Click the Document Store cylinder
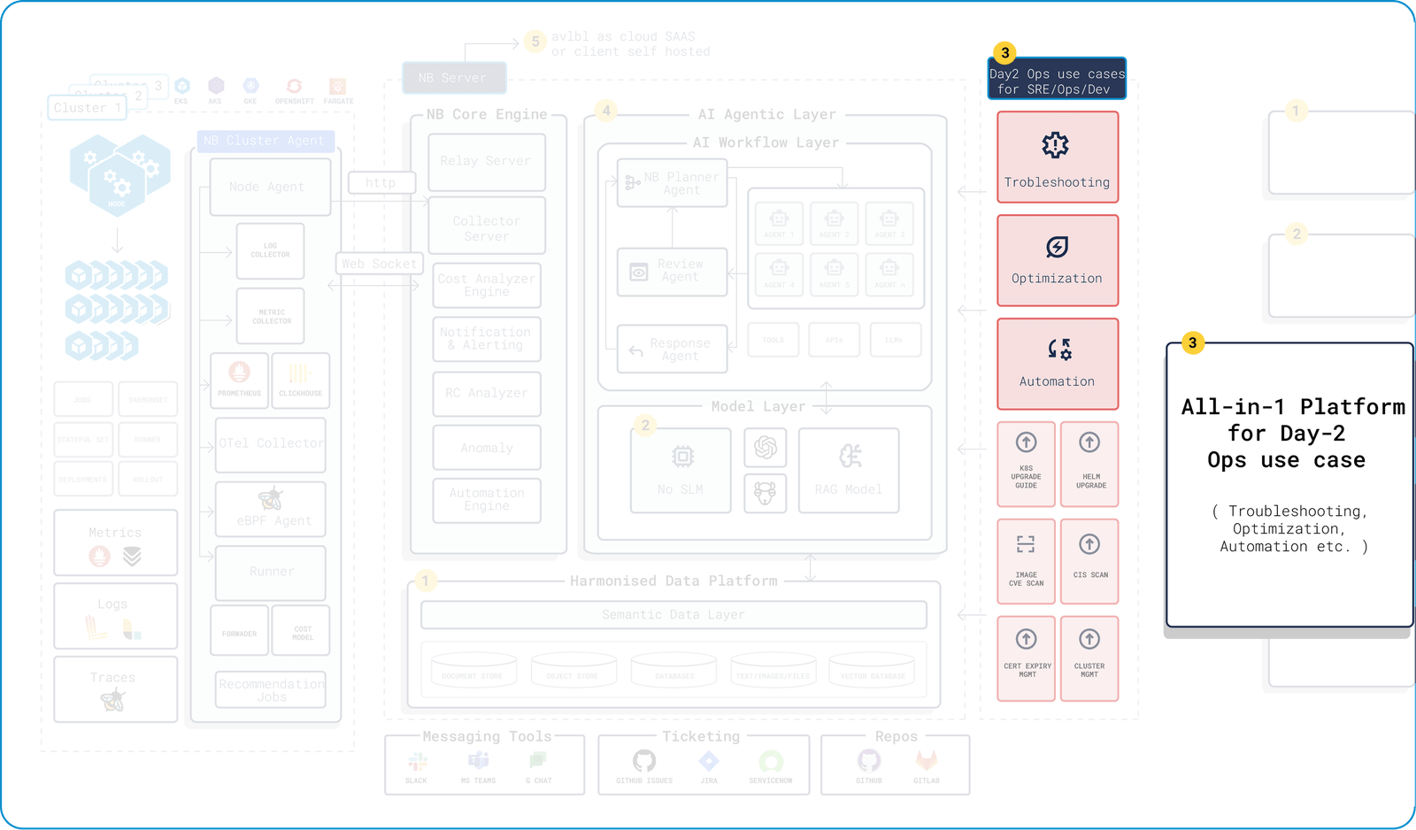Viewport: 1416px width, 830px height. click(x=473, y=669)
